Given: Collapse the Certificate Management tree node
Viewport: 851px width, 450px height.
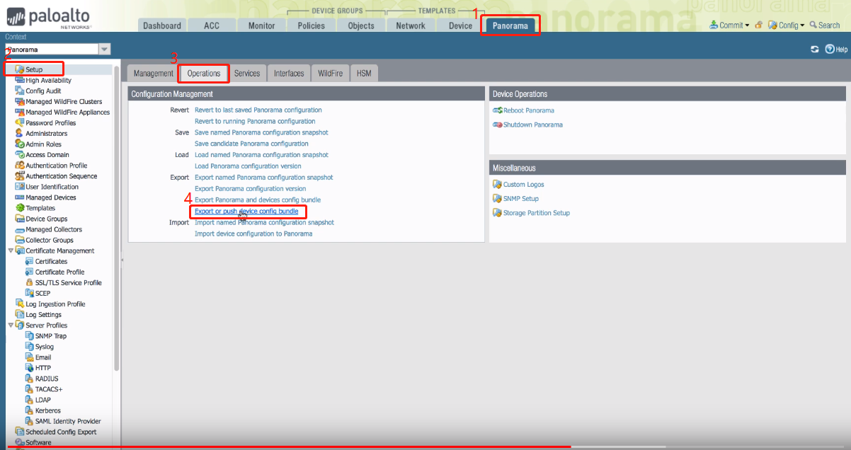Looking at the screenshot, I should (11, 250).
